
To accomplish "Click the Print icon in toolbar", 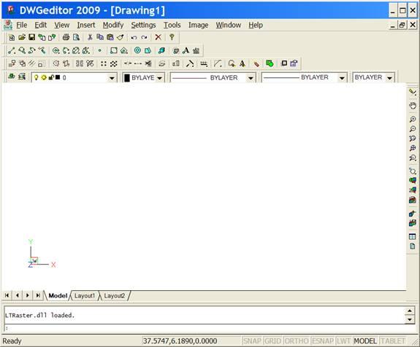I will pos(66,37).
